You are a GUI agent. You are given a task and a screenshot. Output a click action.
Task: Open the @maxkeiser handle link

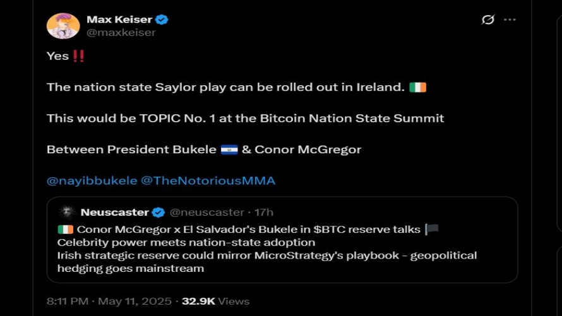[x=121, y=32]
